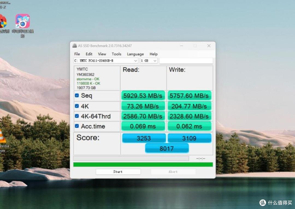This screenshot has width=295, height=209.
Task: Open the View menu
Action: pyautogui.click(x=102, y=54)
